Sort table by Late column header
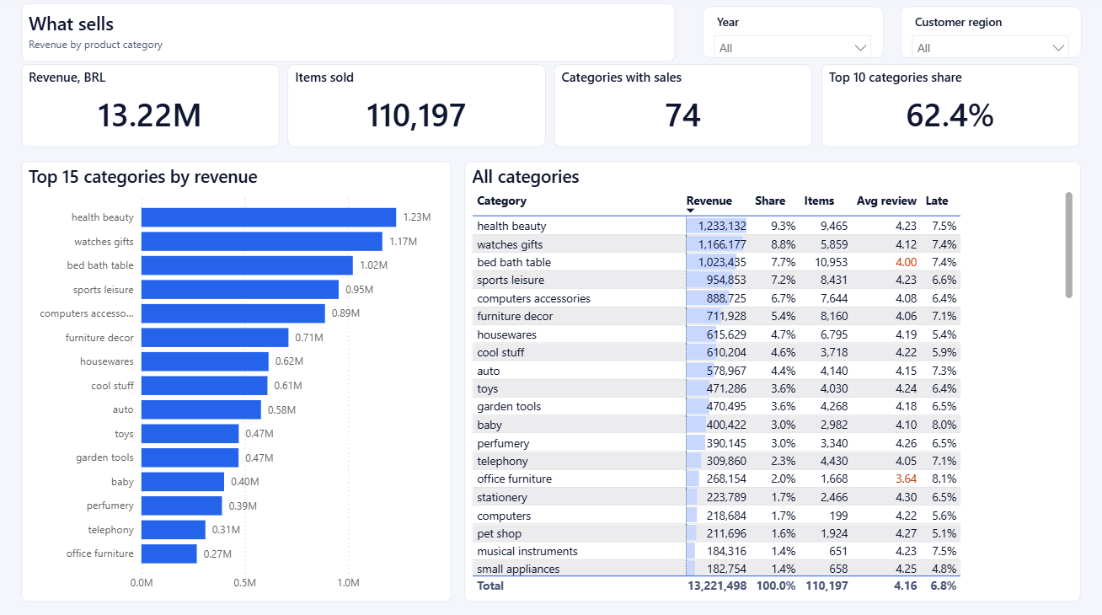 click(937, 201)
